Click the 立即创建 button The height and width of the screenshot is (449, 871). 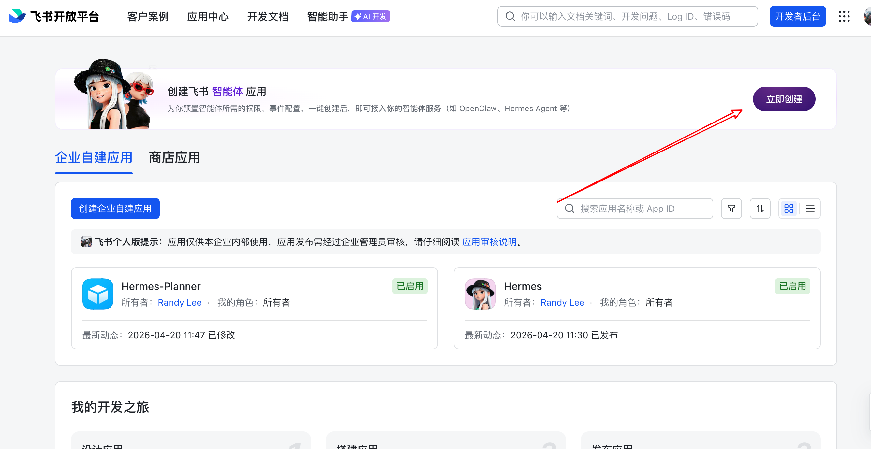(784, 99)
